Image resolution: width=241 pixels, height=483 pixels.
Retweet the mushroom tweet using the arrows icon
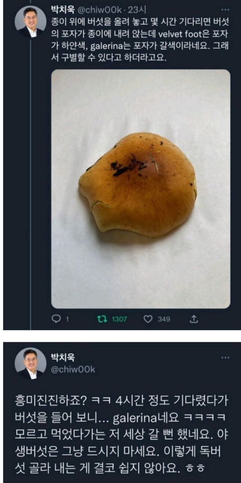click(x=101, y=319)
